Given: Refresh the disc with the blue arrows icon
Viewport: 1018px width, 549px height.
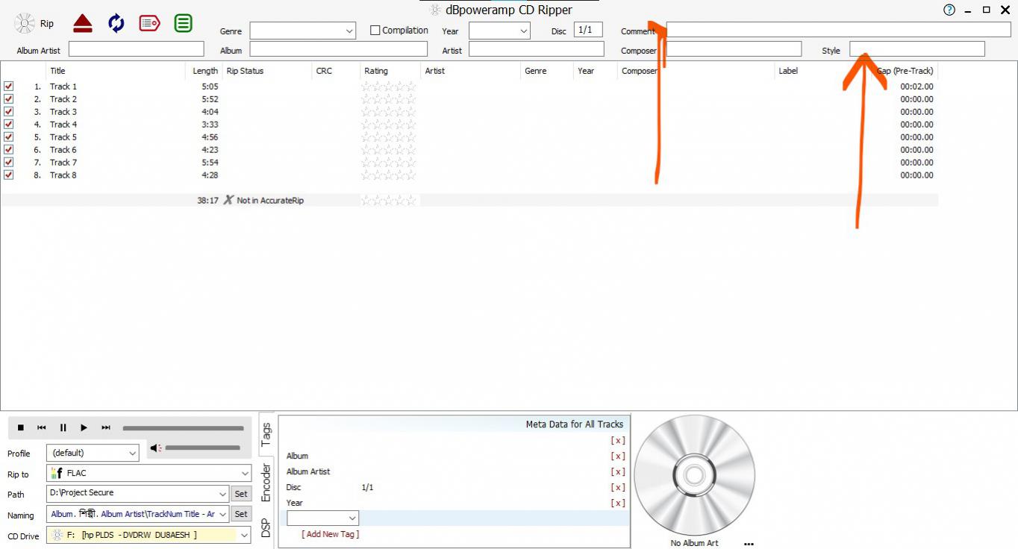Looking at the screenshot, I should (x=116, y=24).
